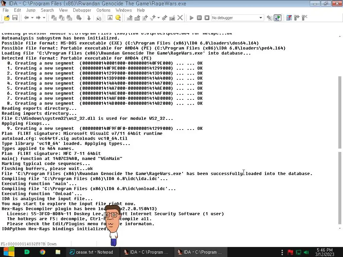Open the View menu
The image size is (343, 257).
[x=63, y=10]
